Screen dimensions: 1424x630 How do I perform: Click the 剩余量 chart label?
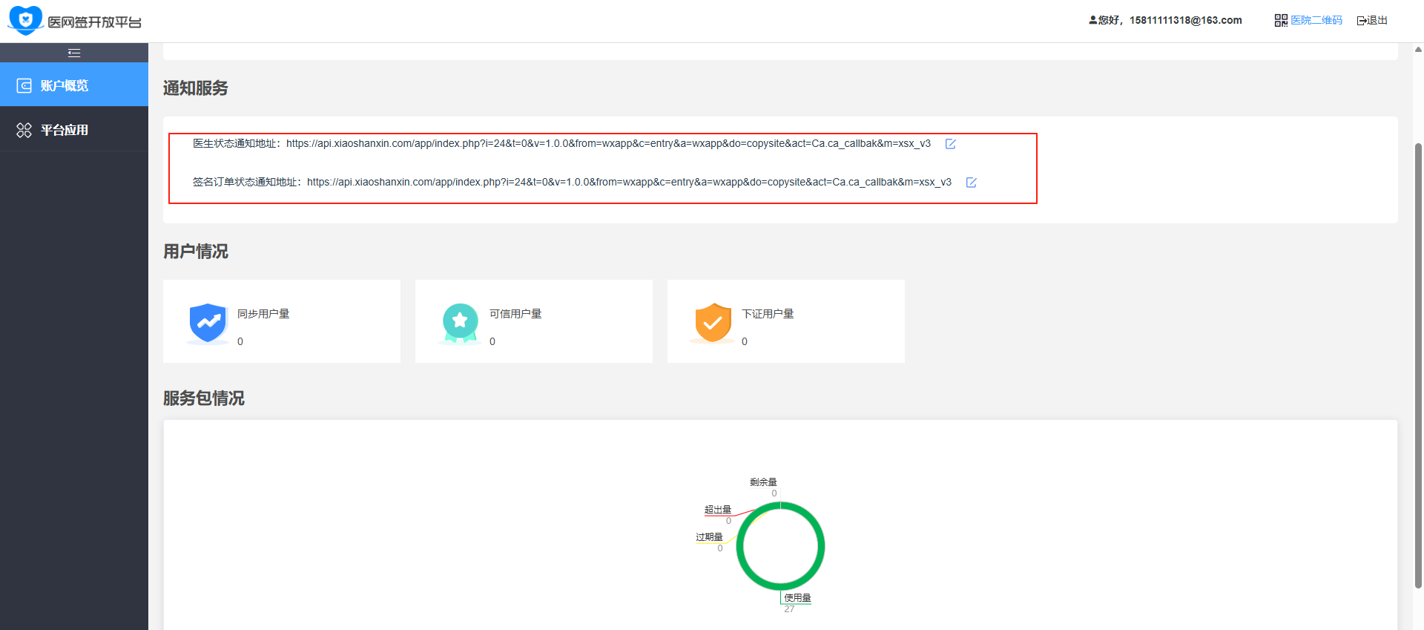click(x=763, y=482)
